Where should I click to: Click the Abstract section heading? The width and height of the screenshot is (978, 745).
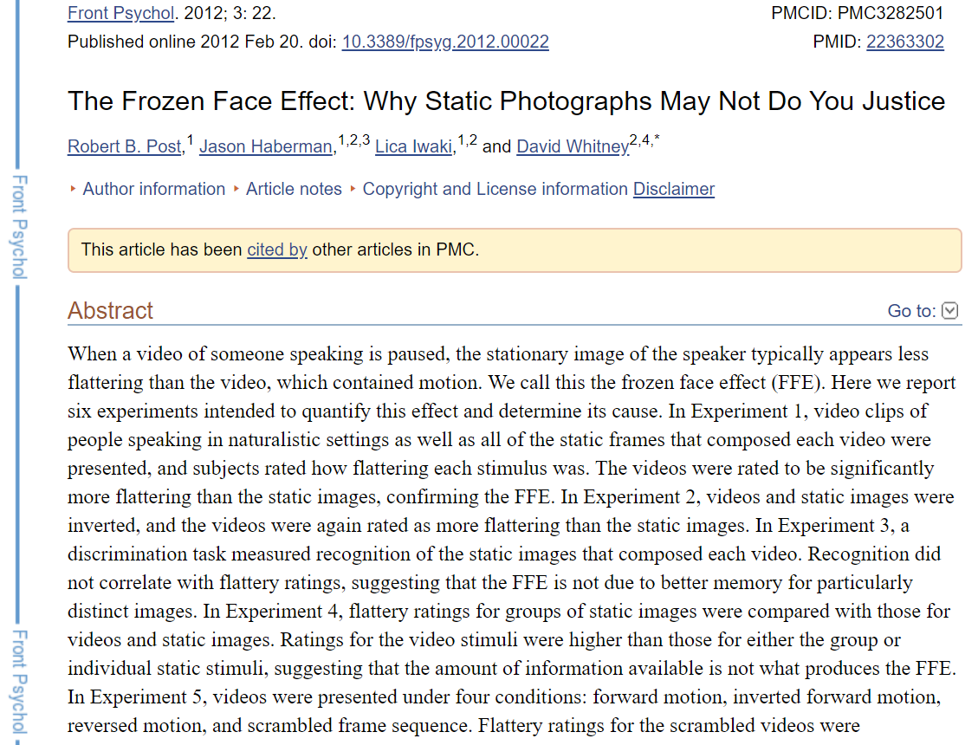pyautogui.click(x=110, y=311)
